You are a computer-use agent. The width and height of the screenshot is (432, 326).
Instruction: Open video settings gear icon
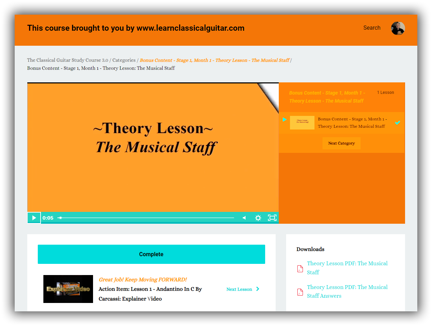[x=258, y=218]
